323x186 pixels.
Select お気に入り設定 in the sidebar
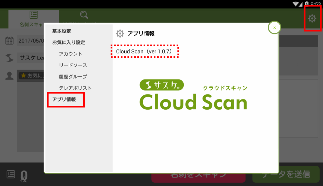click(x=68, y=42)
